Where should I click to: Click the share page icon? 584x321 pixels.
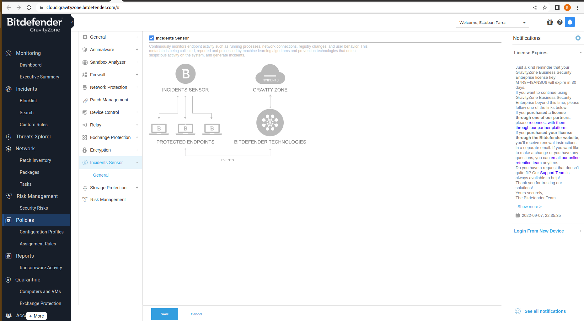tap(535, 8)
